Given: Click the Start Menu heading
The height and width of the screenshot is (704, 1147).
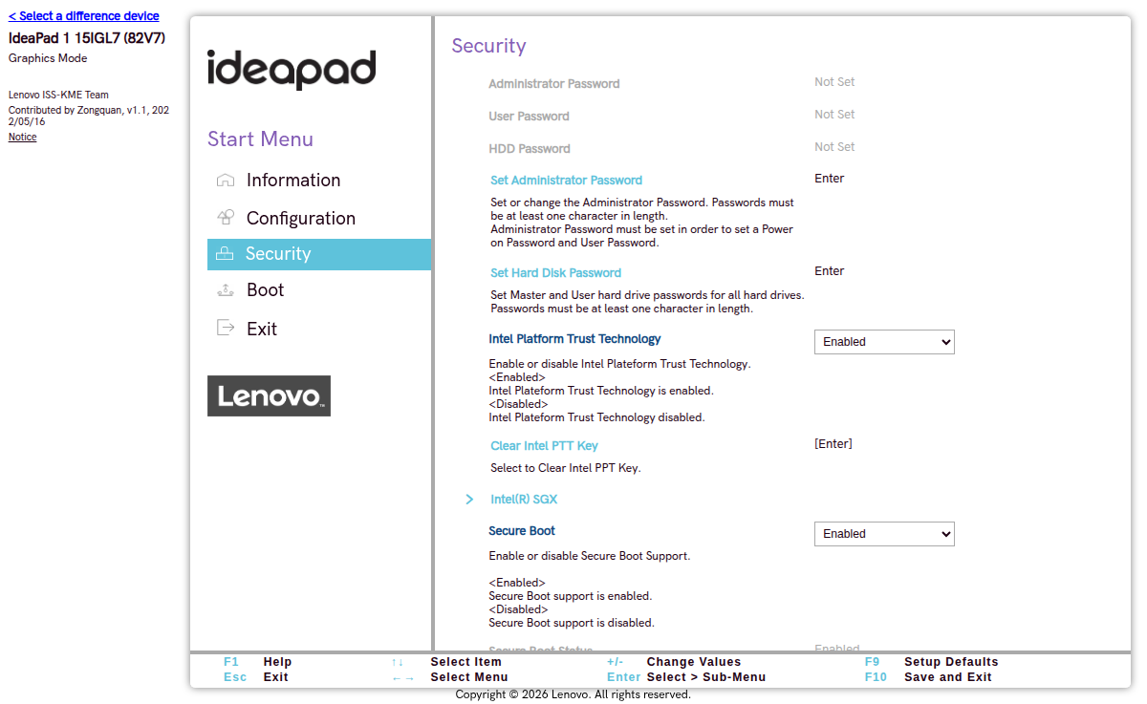Looking at the screenshot, I should click(x=260, y=139).
